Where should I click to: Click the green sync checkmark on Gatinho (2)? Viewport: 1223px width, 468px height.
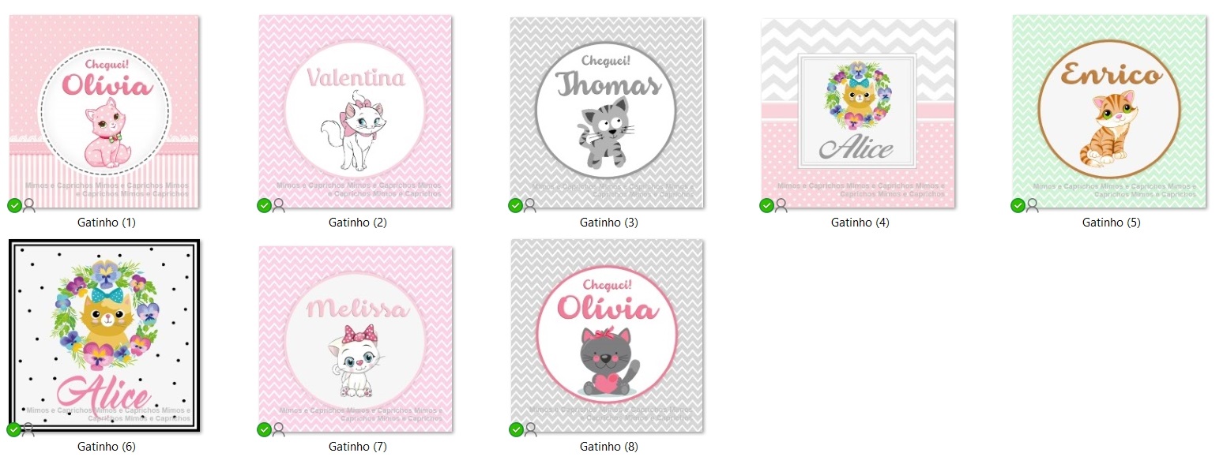pos(265,206)
